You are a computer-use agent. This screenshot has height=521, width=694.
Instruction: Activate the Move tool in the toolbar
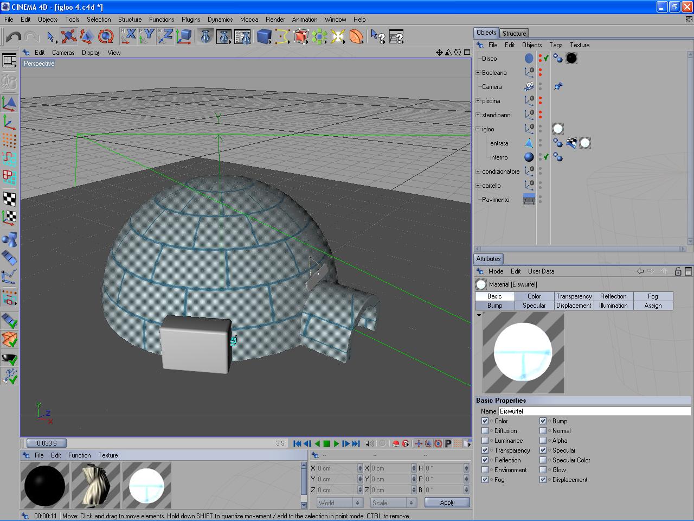coord(68,36)
